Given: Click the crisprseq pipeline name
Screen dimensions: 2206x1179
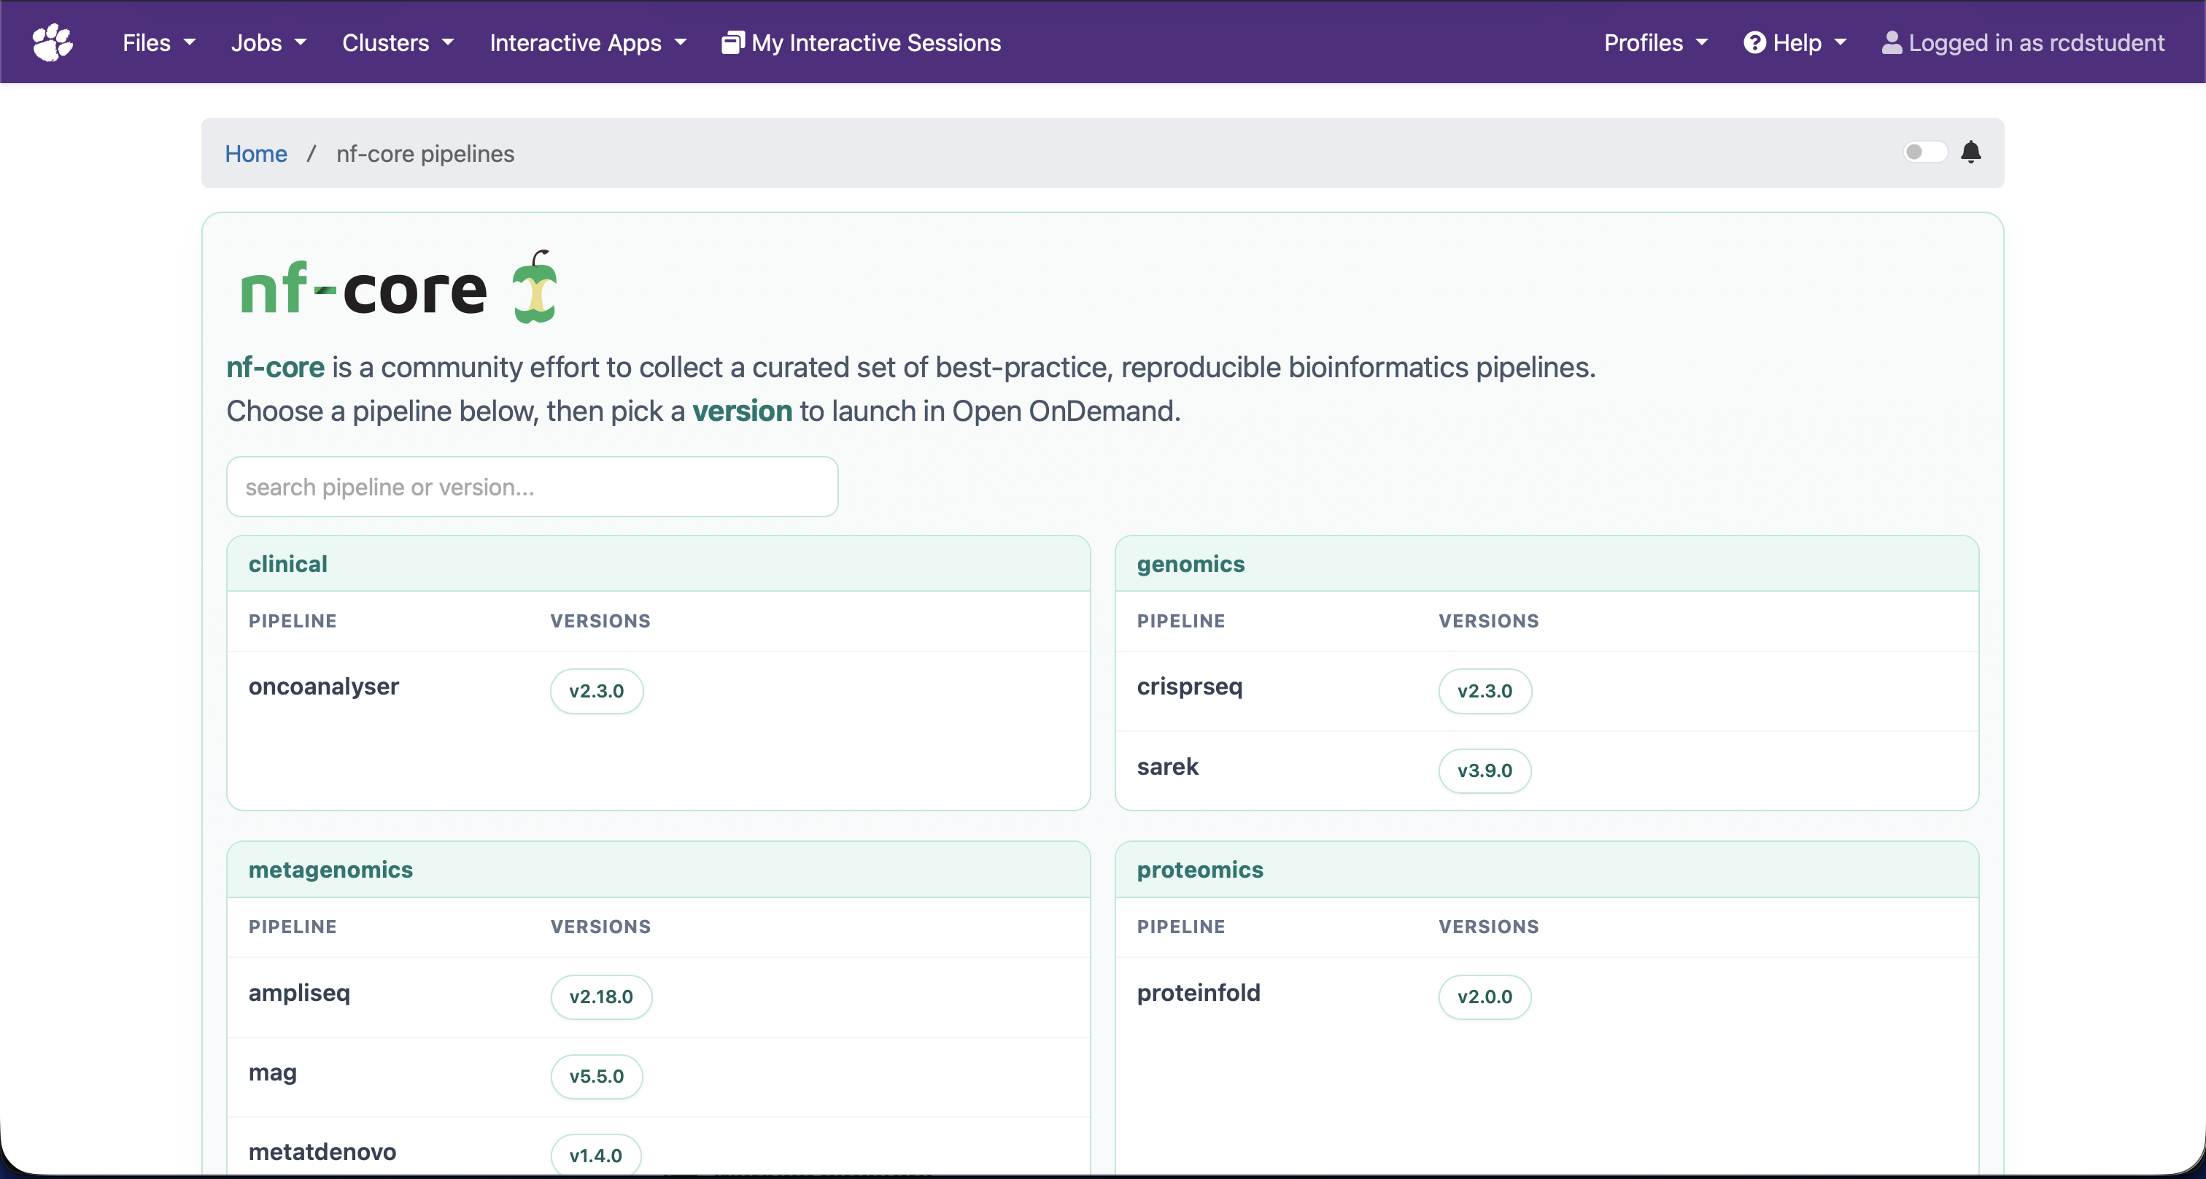Looking at the screenshot, I should [x=1190, y=686].
